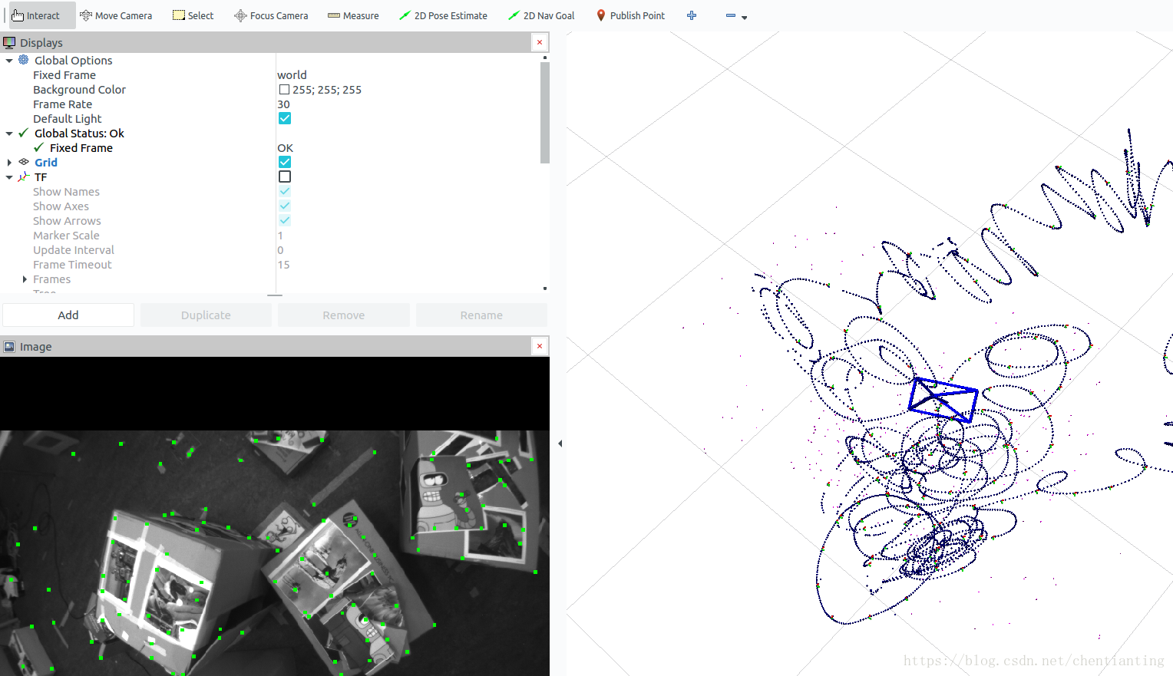
Task: Open the toolbar dropdown arrow
Action: [744, 18]
